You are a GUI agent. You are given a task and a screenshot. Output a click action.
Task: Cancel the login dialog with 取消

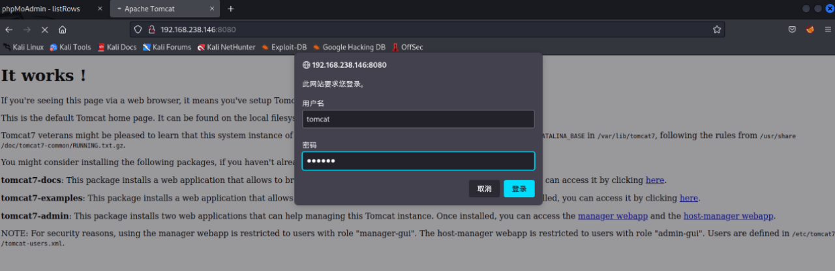point(484,189)
